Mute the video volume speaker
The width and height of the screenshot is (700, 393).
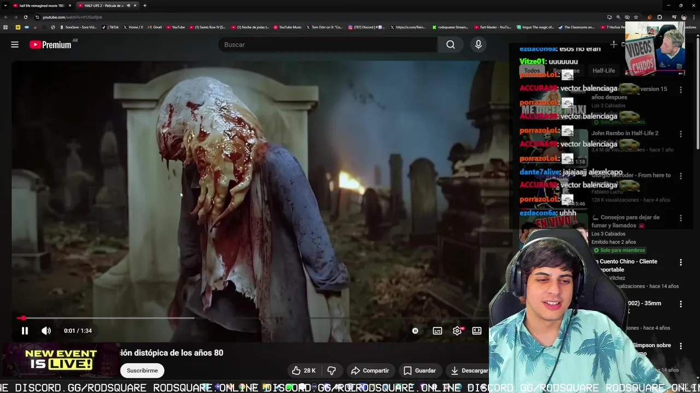[x=46, y=331]
